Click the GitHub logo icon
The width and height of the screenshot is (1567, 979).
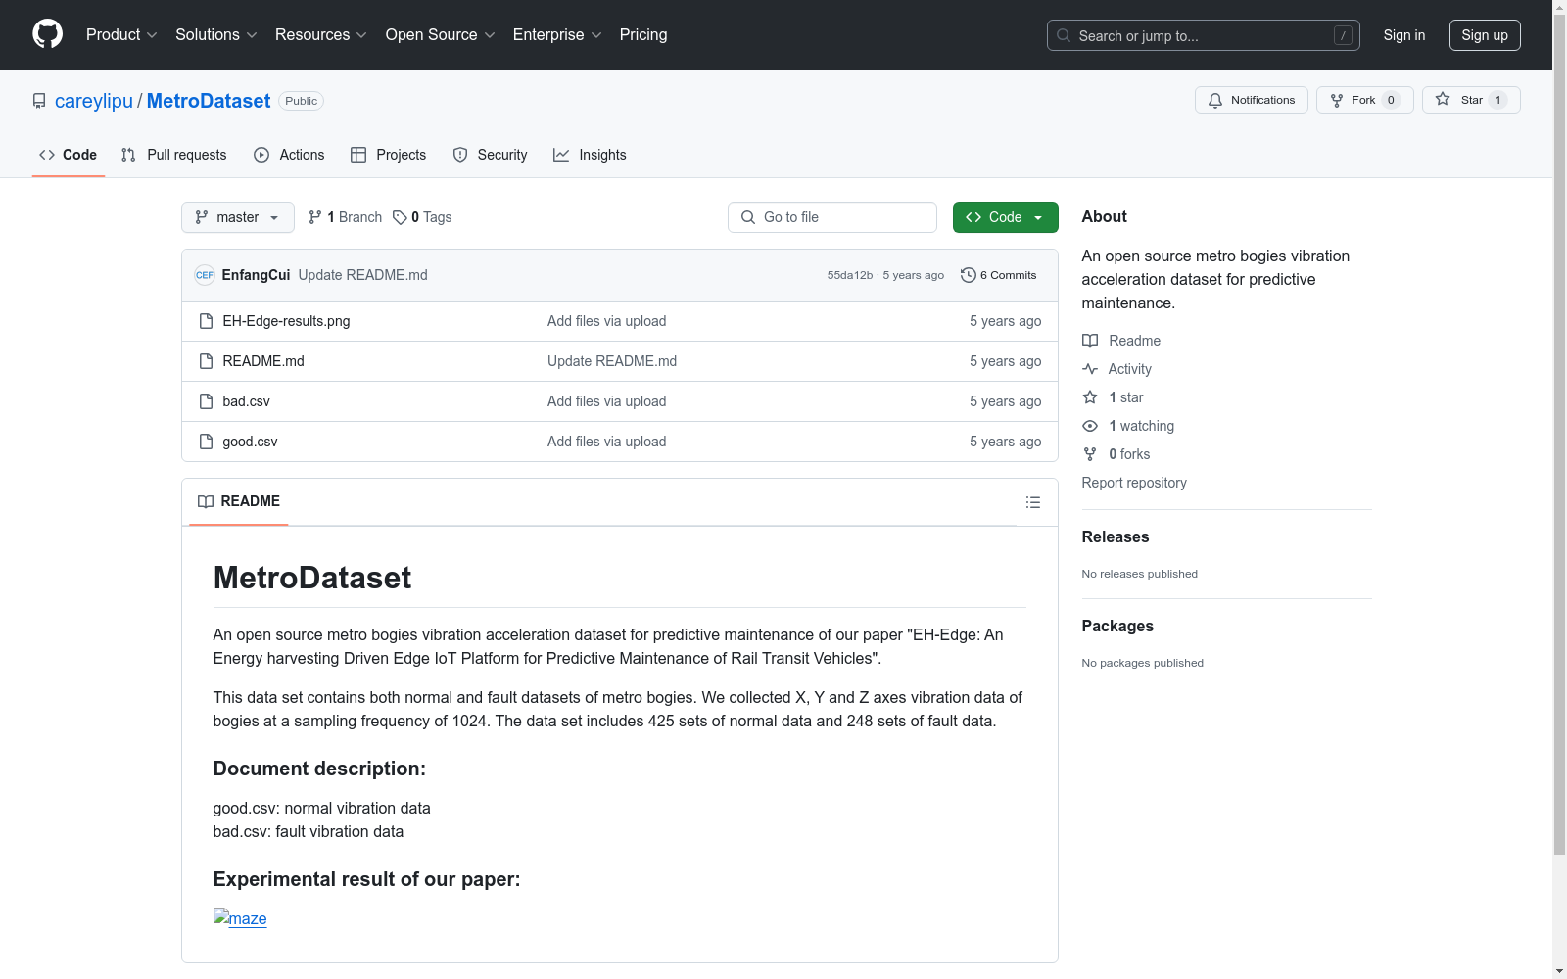point(47,34)
